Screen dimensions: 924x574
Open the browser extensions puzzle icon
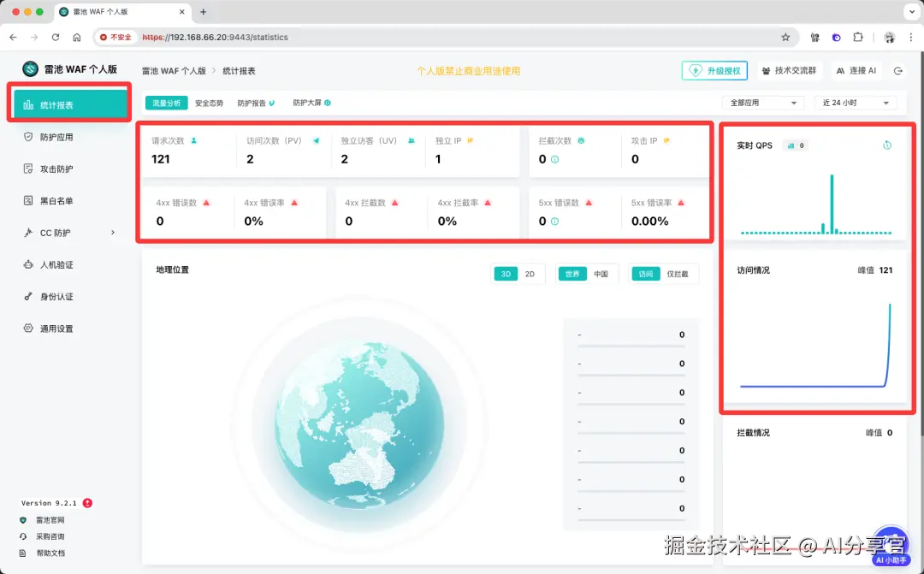(x=858, y=37)
